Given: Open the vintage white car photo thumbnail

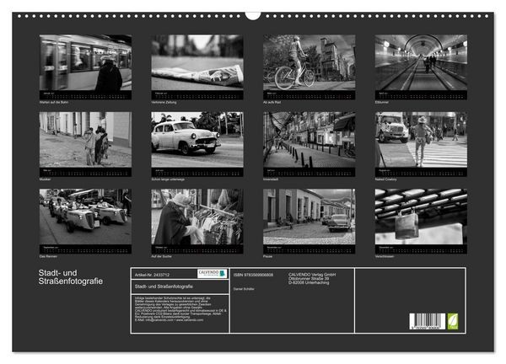Looking at the screenshot, I should click(197, 140).
